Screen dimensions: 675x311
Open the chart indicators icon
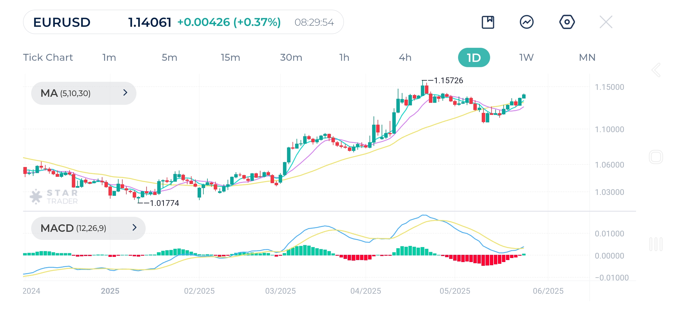point(526,22)
